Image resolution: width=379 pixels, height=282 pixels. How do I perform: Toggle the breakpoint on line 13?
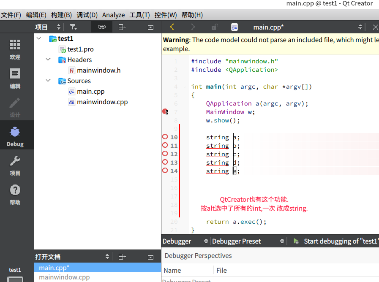pyautogui.click(x=165, y=162)
